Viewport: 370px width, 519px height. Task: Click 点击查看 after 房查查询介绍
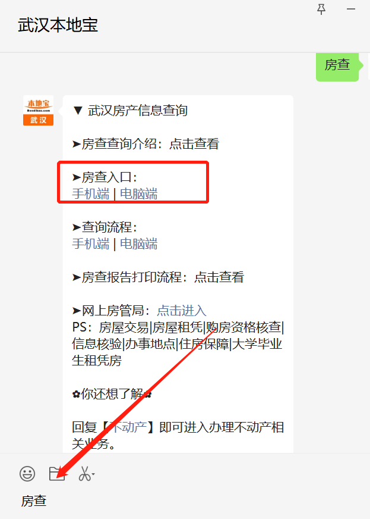coord(194,143)
